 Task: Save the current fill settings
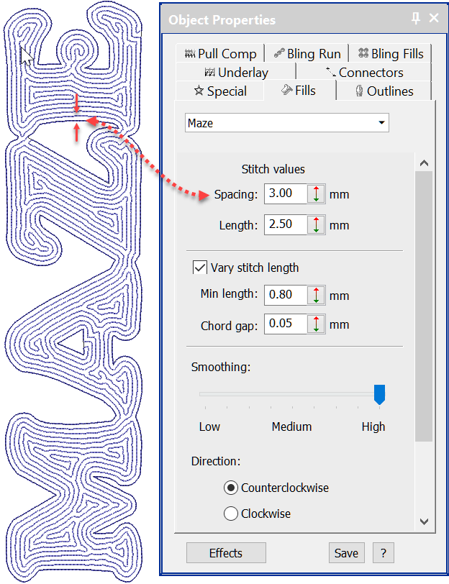(x=346, y=552)
